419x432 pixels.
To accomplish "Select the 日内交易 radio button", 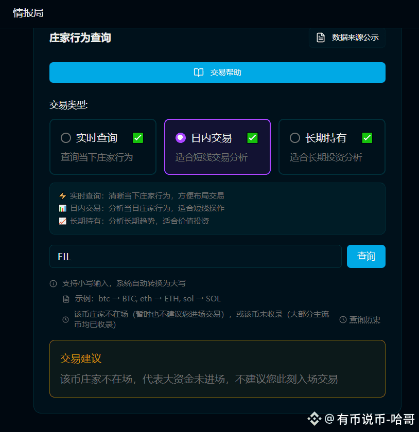I will point(180,138).
